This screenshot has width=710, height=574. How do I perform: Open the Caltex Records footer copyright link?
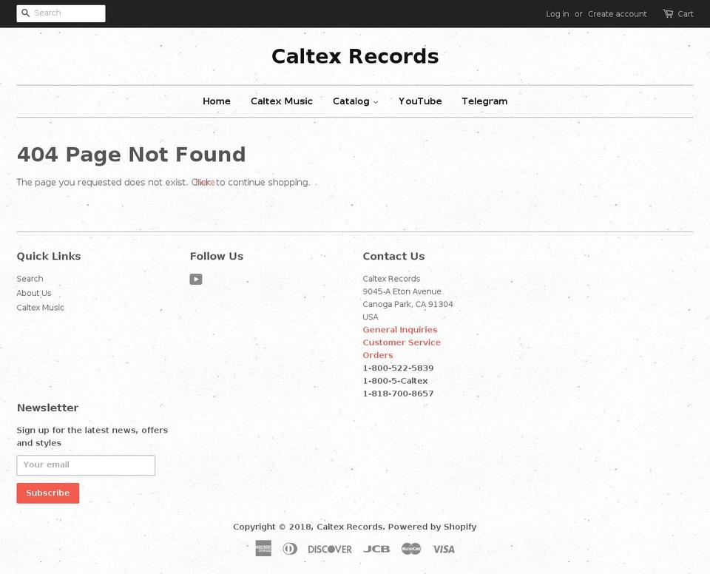click(350, 527)
